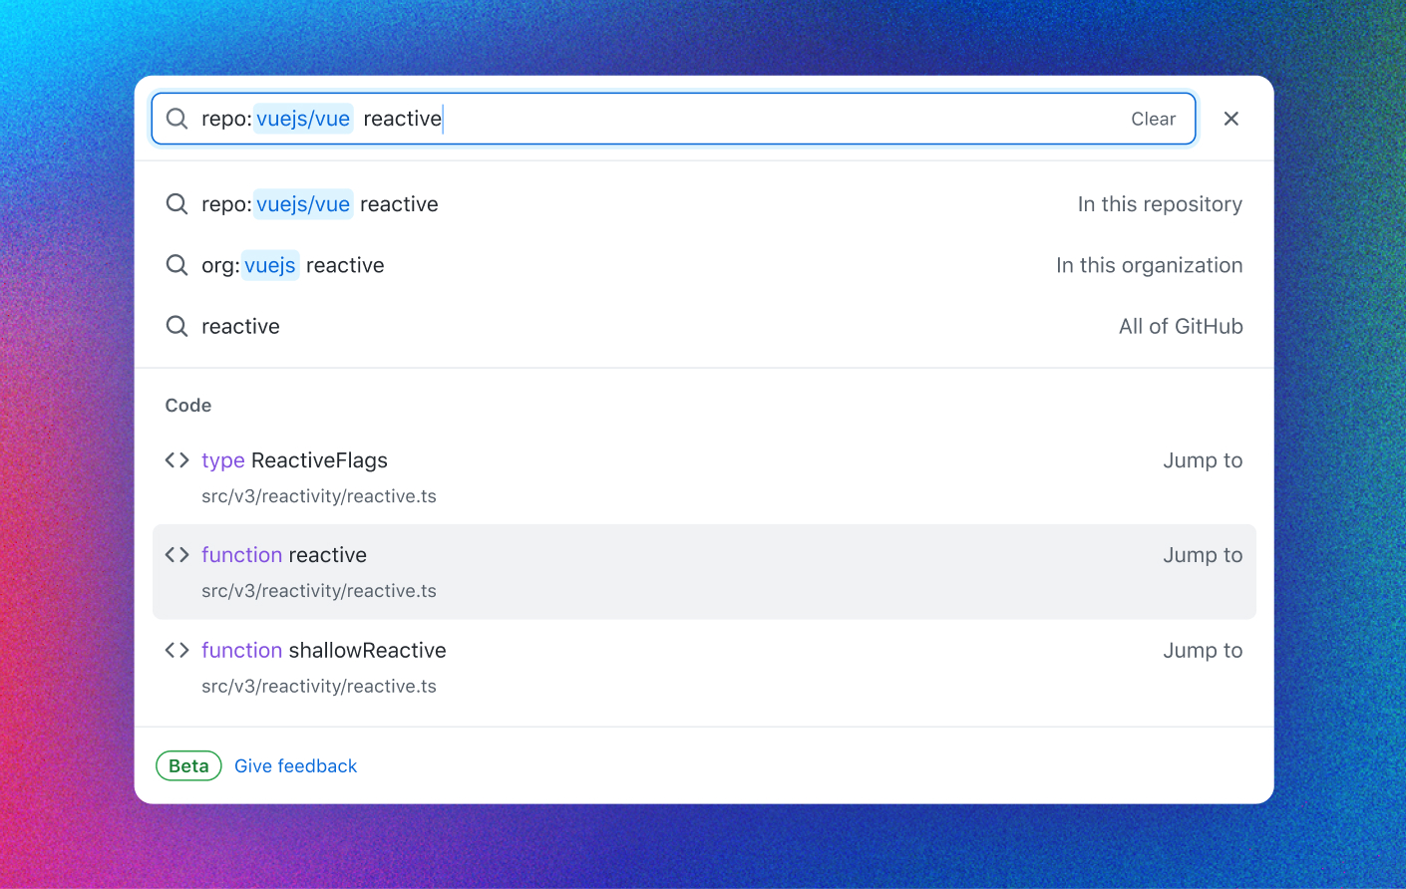Click the search icon beside 'org: vuejs reactive'
The image size is (1406, 889).
(x=176, y=265)
